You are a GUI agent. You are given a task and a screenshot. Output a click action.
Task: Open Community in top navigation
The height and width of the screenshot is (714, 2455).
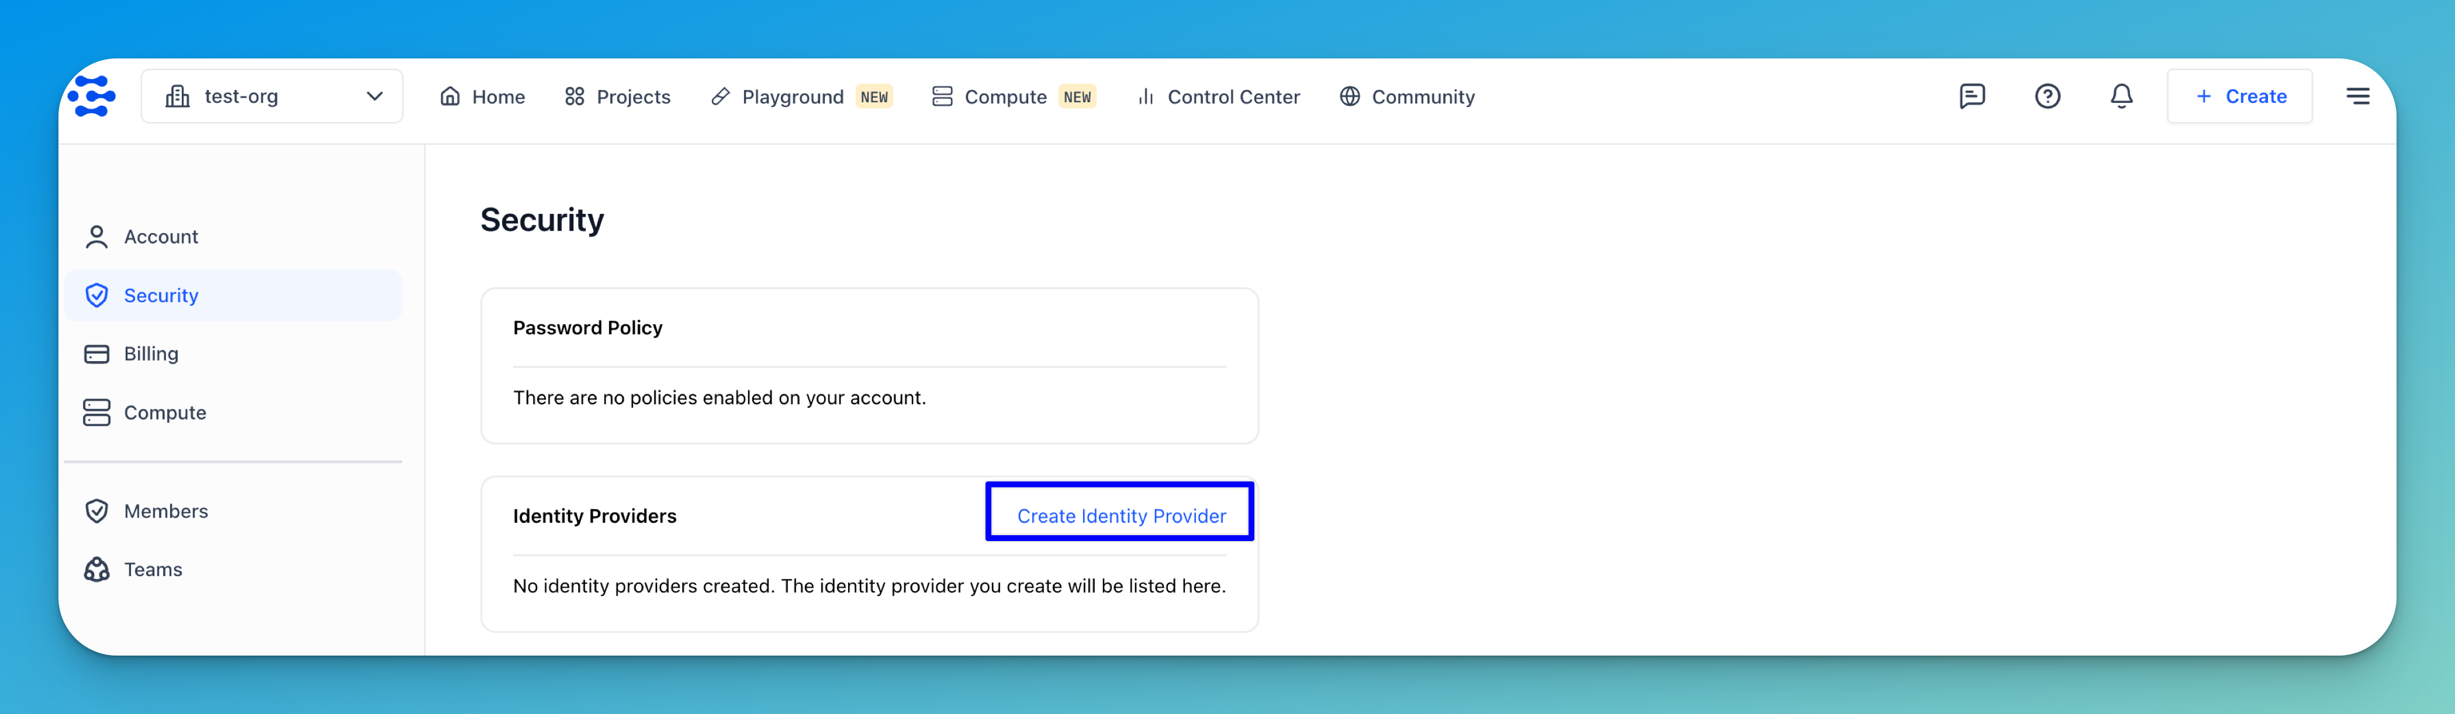[x=1407, y=96]
